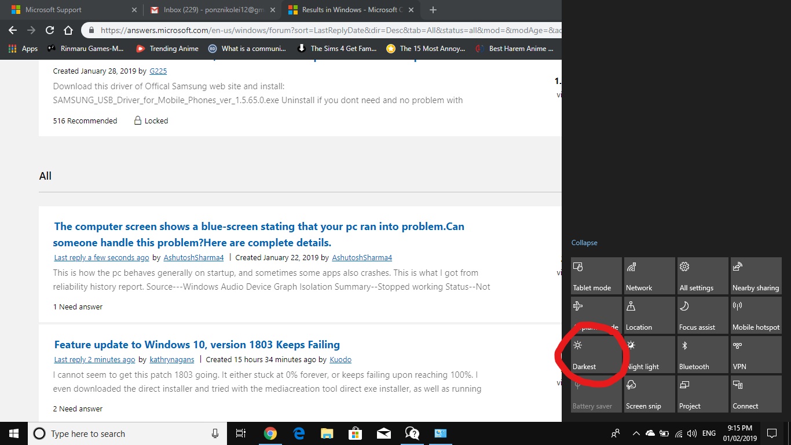Image resolution: width=791 pixels, height=445 pixels.
Task: Open The 15 Most Annoy... bookmark
Action: click(x=426, y=49)
